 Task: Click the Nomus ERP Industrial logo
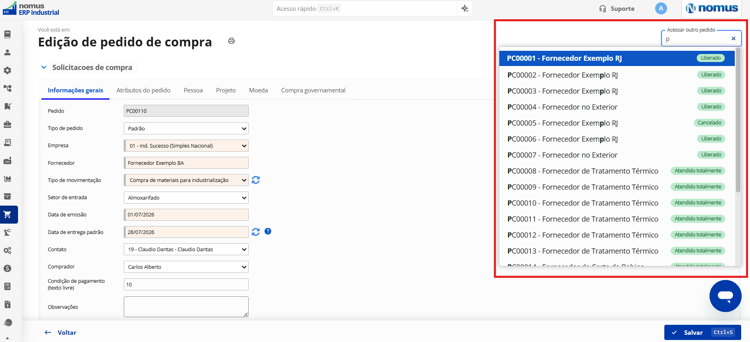pyautogui.click(x=31, y=9)
